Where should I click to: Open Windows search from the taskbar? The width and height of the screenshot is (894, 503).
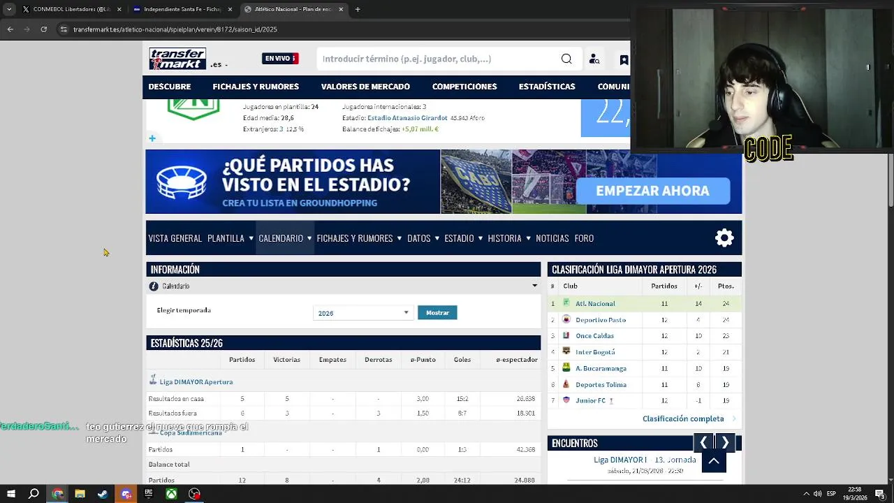click(34, 494)
